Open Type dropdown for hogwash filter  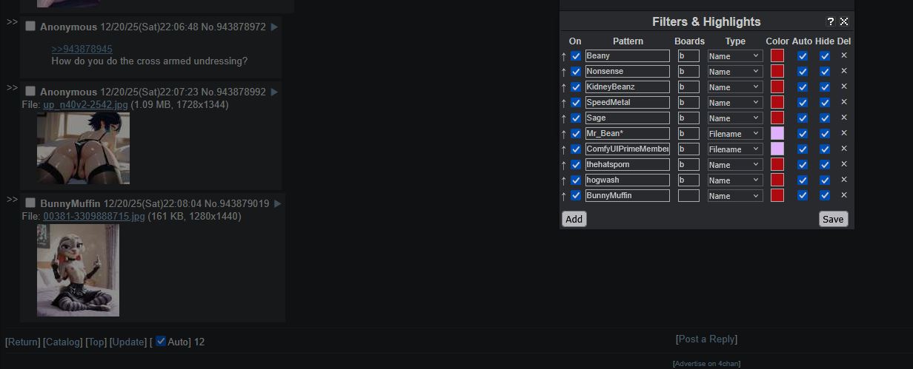click(x=735, y=180)
